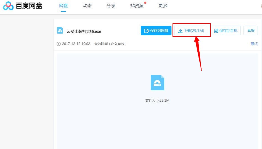Image resolution: width=262 pixels, height=149 pixels.
Task: Click the clock icon beside the upload date
Action: (59, 44)
